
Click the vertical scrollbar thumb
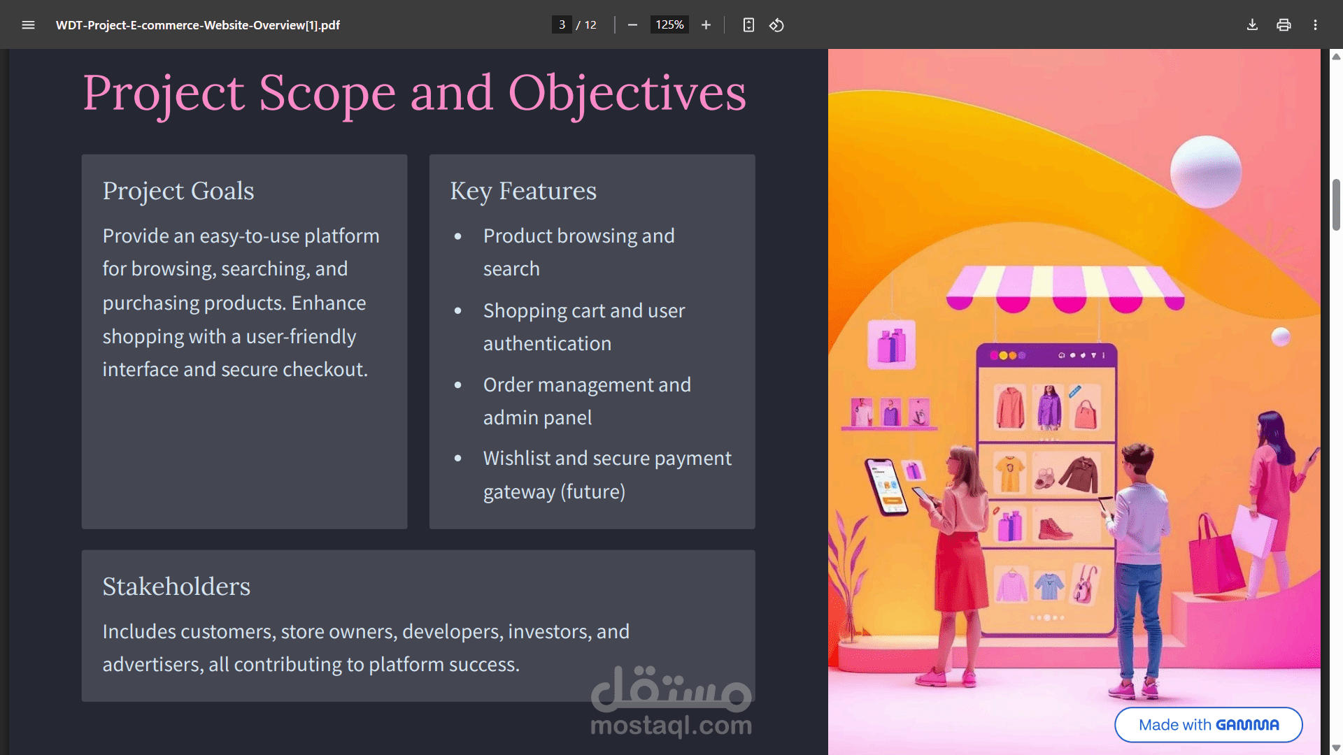pos(1336,205)
